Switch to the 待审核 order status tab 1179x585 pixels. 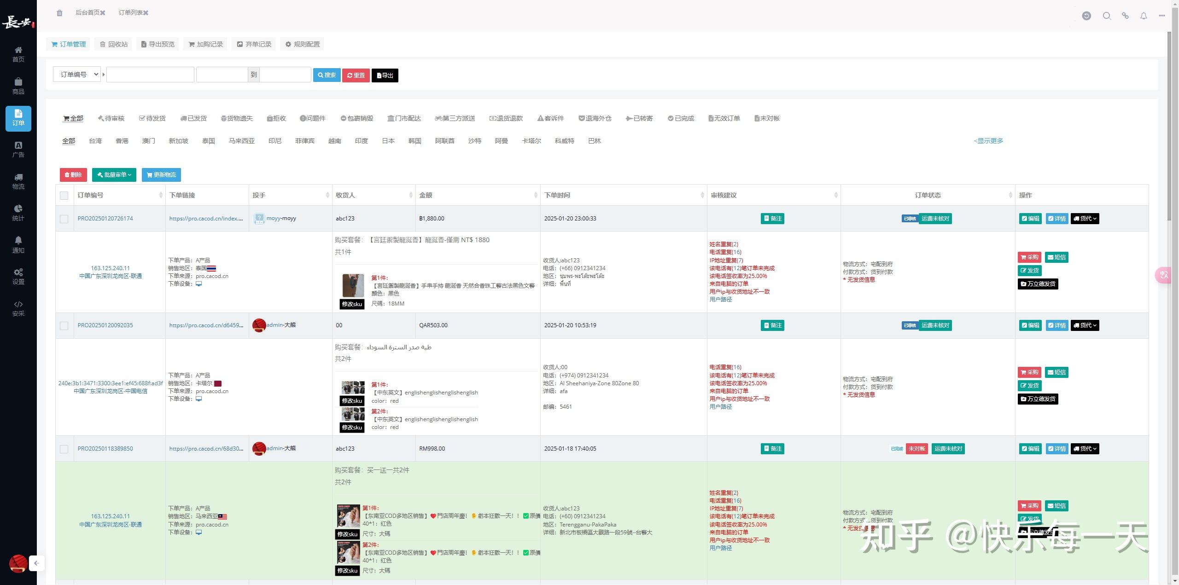[x=111, y=118]
